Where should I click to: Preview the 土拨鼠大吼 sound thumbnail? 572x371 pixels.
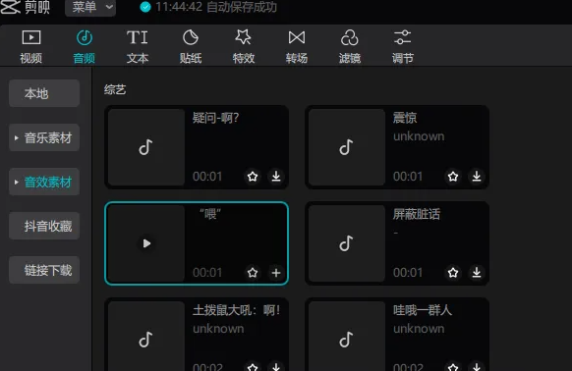point(146,336)
